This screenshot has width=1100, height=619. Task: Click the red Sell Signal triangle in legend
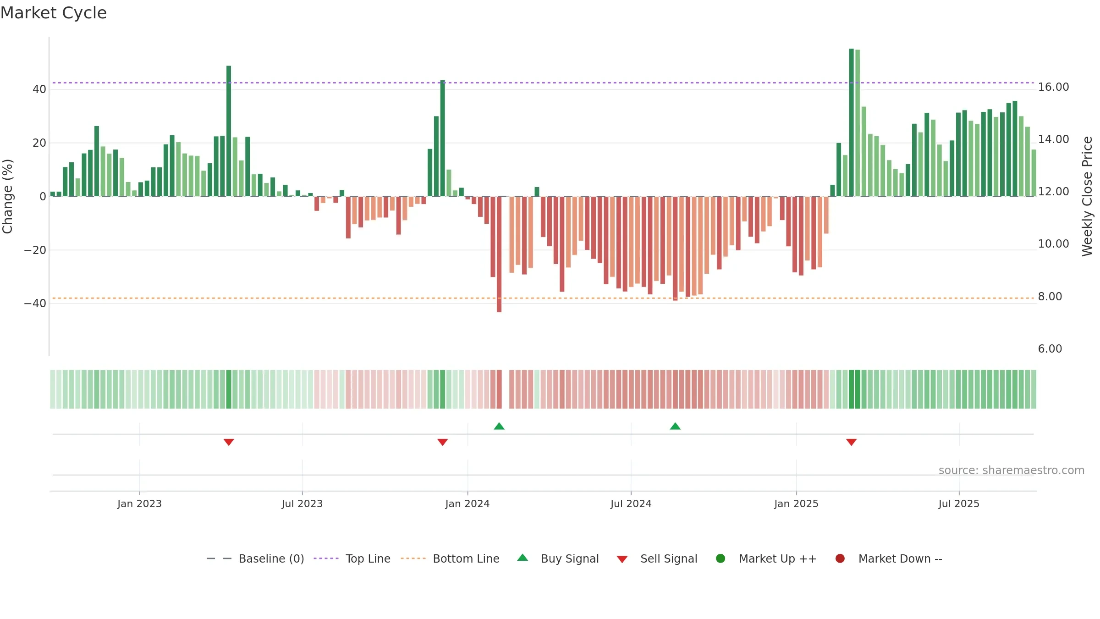tap(622, 559)
